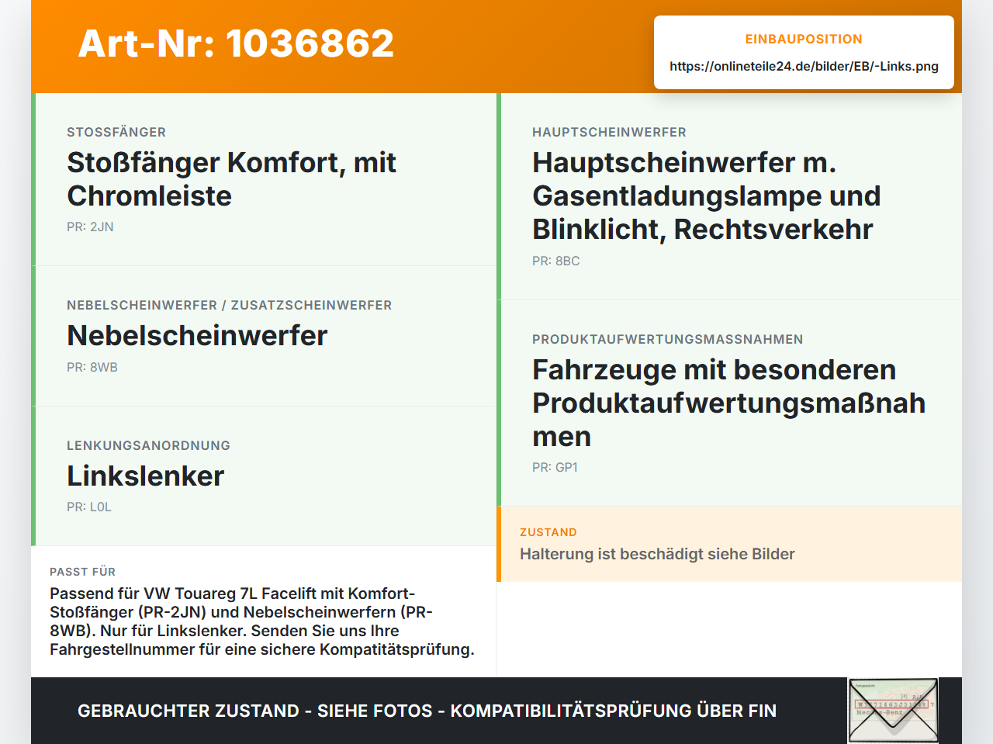Select the Nebelscheinwerfer PR 8WB card
Viewport: 993px width, 744px height.
pyautogui.click(x=264, y=336)
